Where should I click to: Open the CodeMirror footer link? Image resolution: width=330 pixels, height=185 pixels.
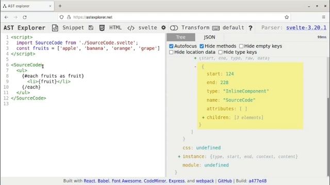tap(155, 181)
